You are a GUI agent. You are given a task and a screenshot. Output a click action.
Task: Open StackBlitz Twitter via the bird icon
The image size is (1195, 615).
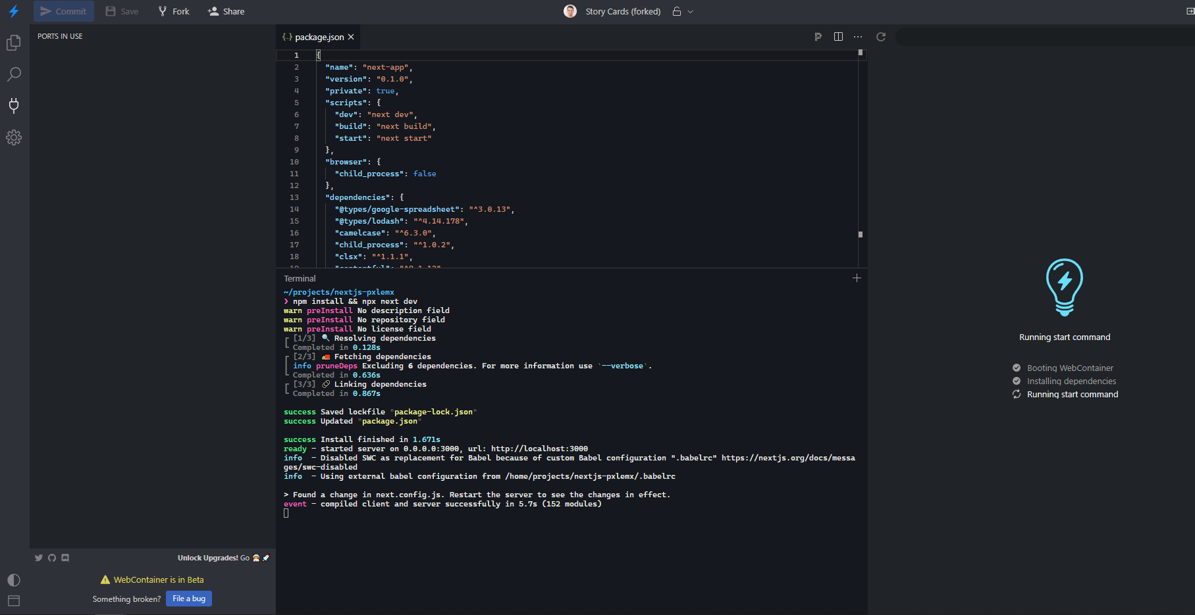[x=38, y=557]
